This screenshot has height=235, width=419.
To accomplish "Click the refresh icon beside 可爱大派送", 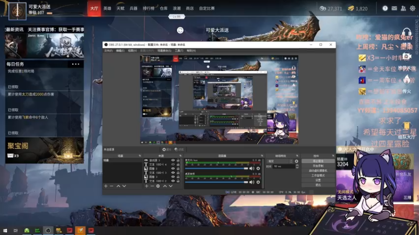I will coord(180,30).
